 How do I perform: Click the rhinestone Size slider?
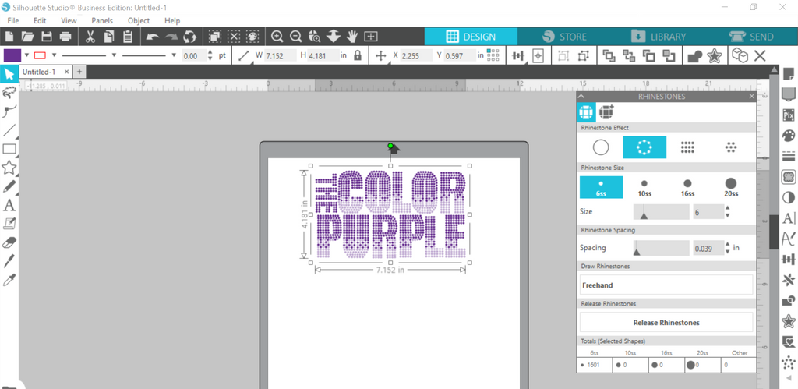(661, 212)
